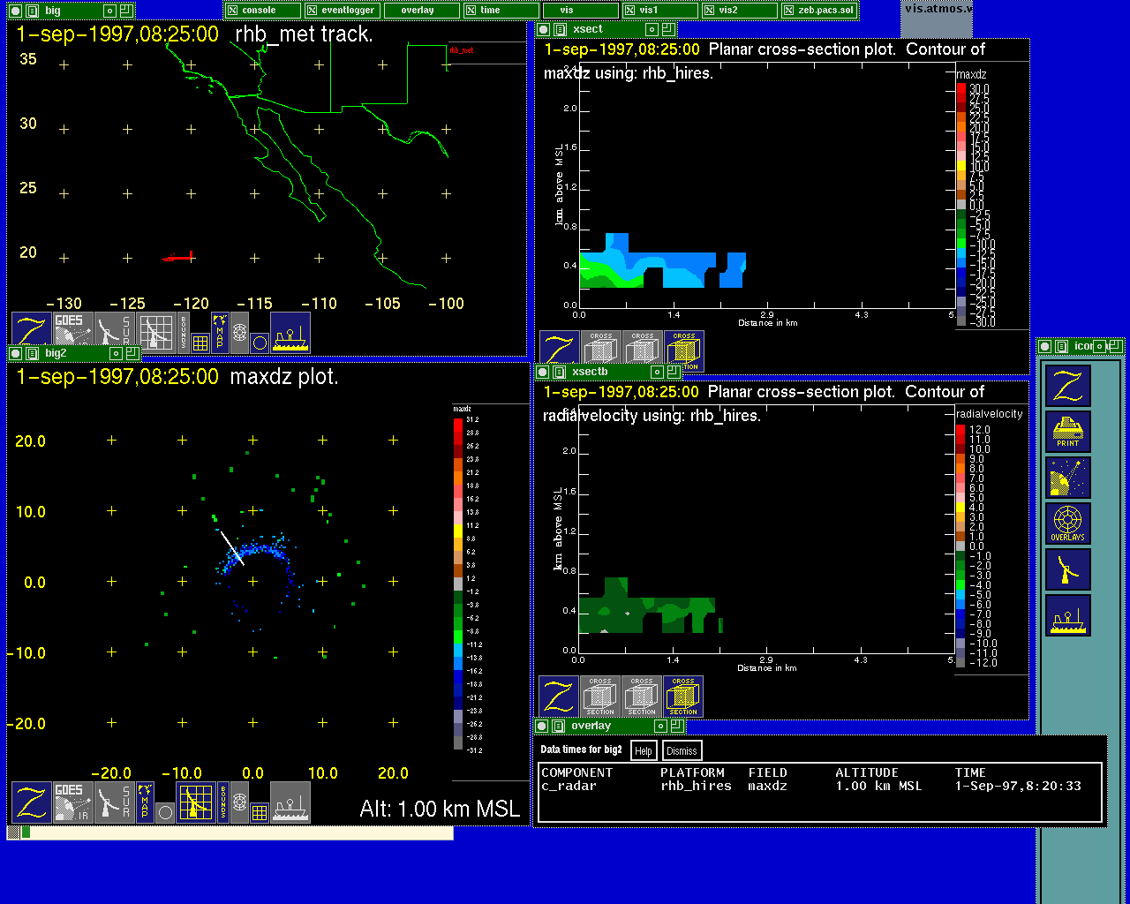Viewport: 1130px width, 904px height.
Task: Select the ship icon in big window toolbar
Action: (290, 331)
